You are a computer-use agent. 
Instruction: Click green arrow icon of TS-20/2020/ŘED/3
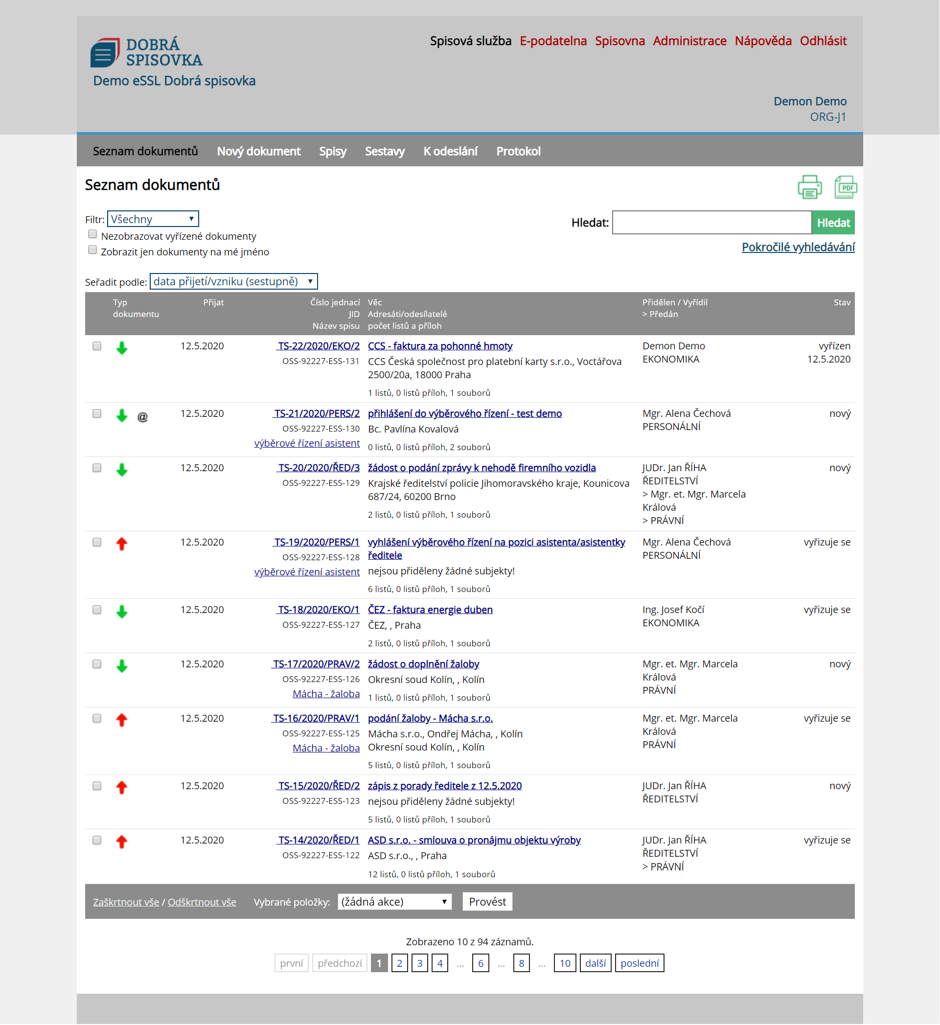click(121, 470)
